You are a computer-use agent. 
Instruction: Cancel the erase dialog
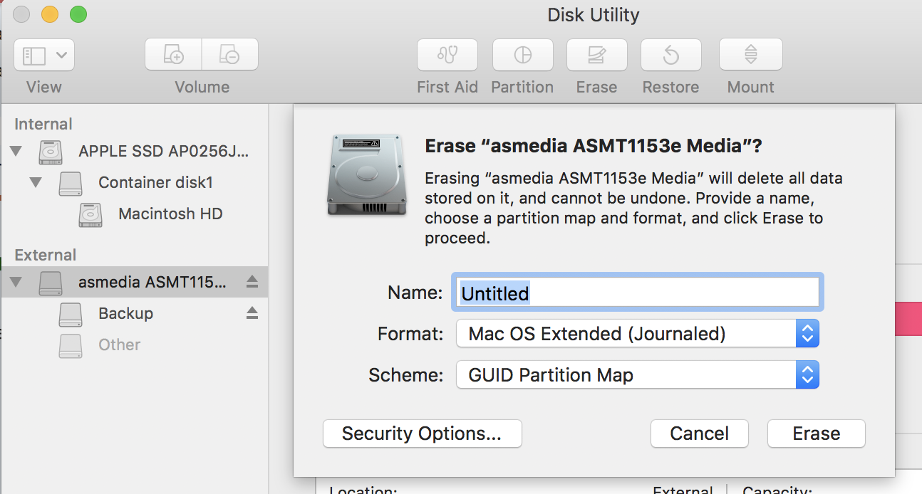tap(699, 433)
